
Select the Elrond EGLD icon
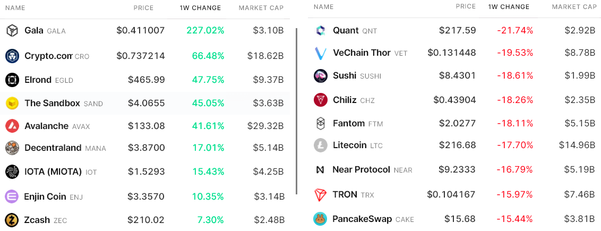pos(12,80)
